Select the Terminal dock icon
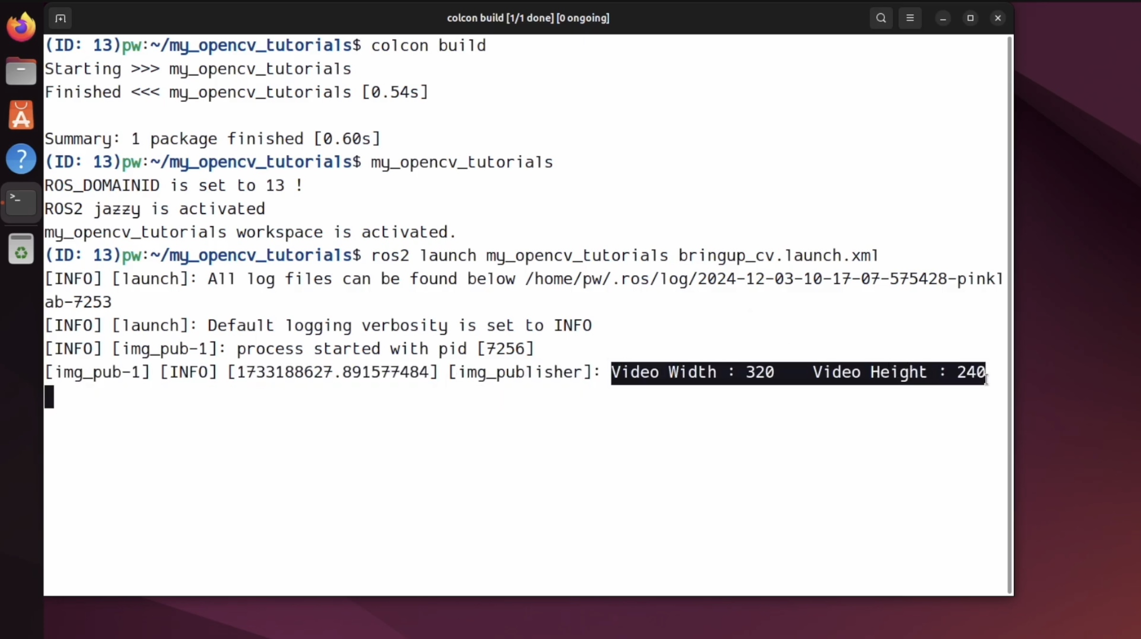This screenshot has height=639, width=1141. coord(21,203)
